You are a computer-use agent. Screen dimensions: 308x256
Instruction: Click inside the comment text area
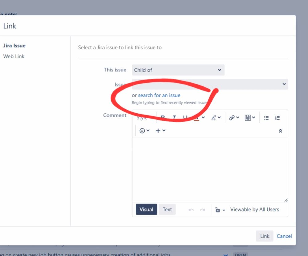tap(210, 170)
